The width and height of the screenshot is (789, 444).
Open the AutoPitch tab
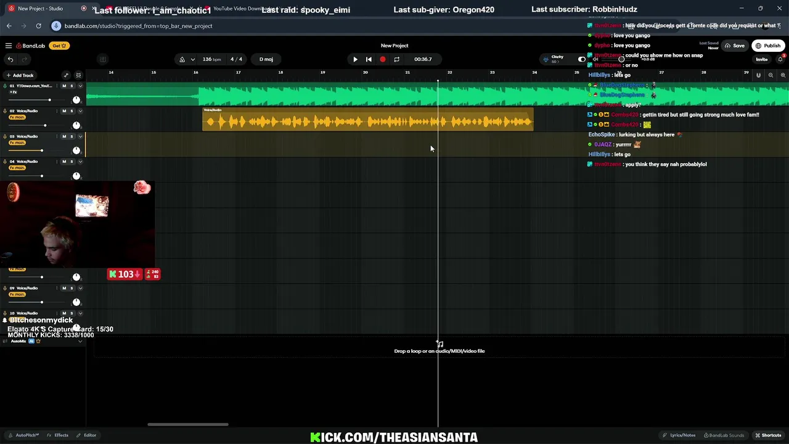23,435
